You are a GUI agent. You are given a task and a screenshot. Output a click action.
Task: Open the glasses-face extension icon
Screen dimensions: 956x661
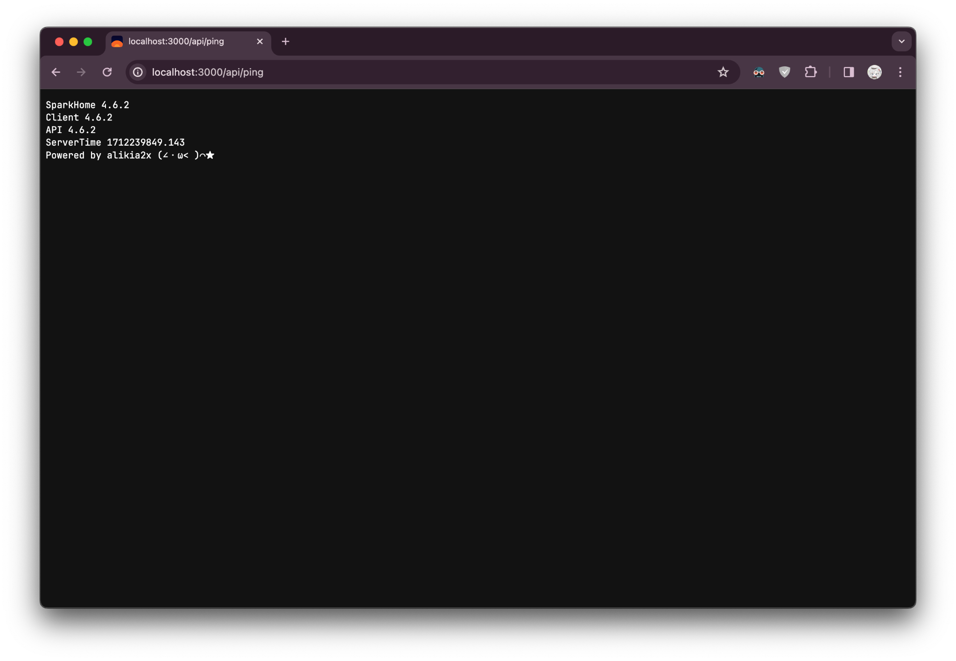coord(759,72)
